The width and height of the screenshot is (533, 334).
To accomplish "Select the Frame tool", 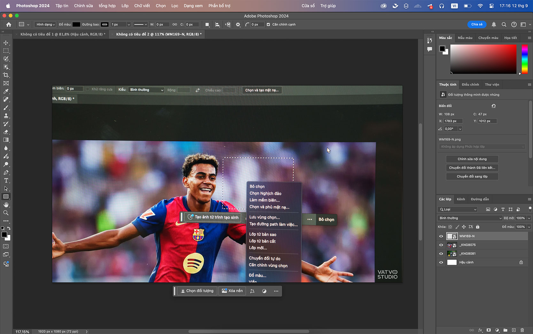I will click(x=6, y=83).
